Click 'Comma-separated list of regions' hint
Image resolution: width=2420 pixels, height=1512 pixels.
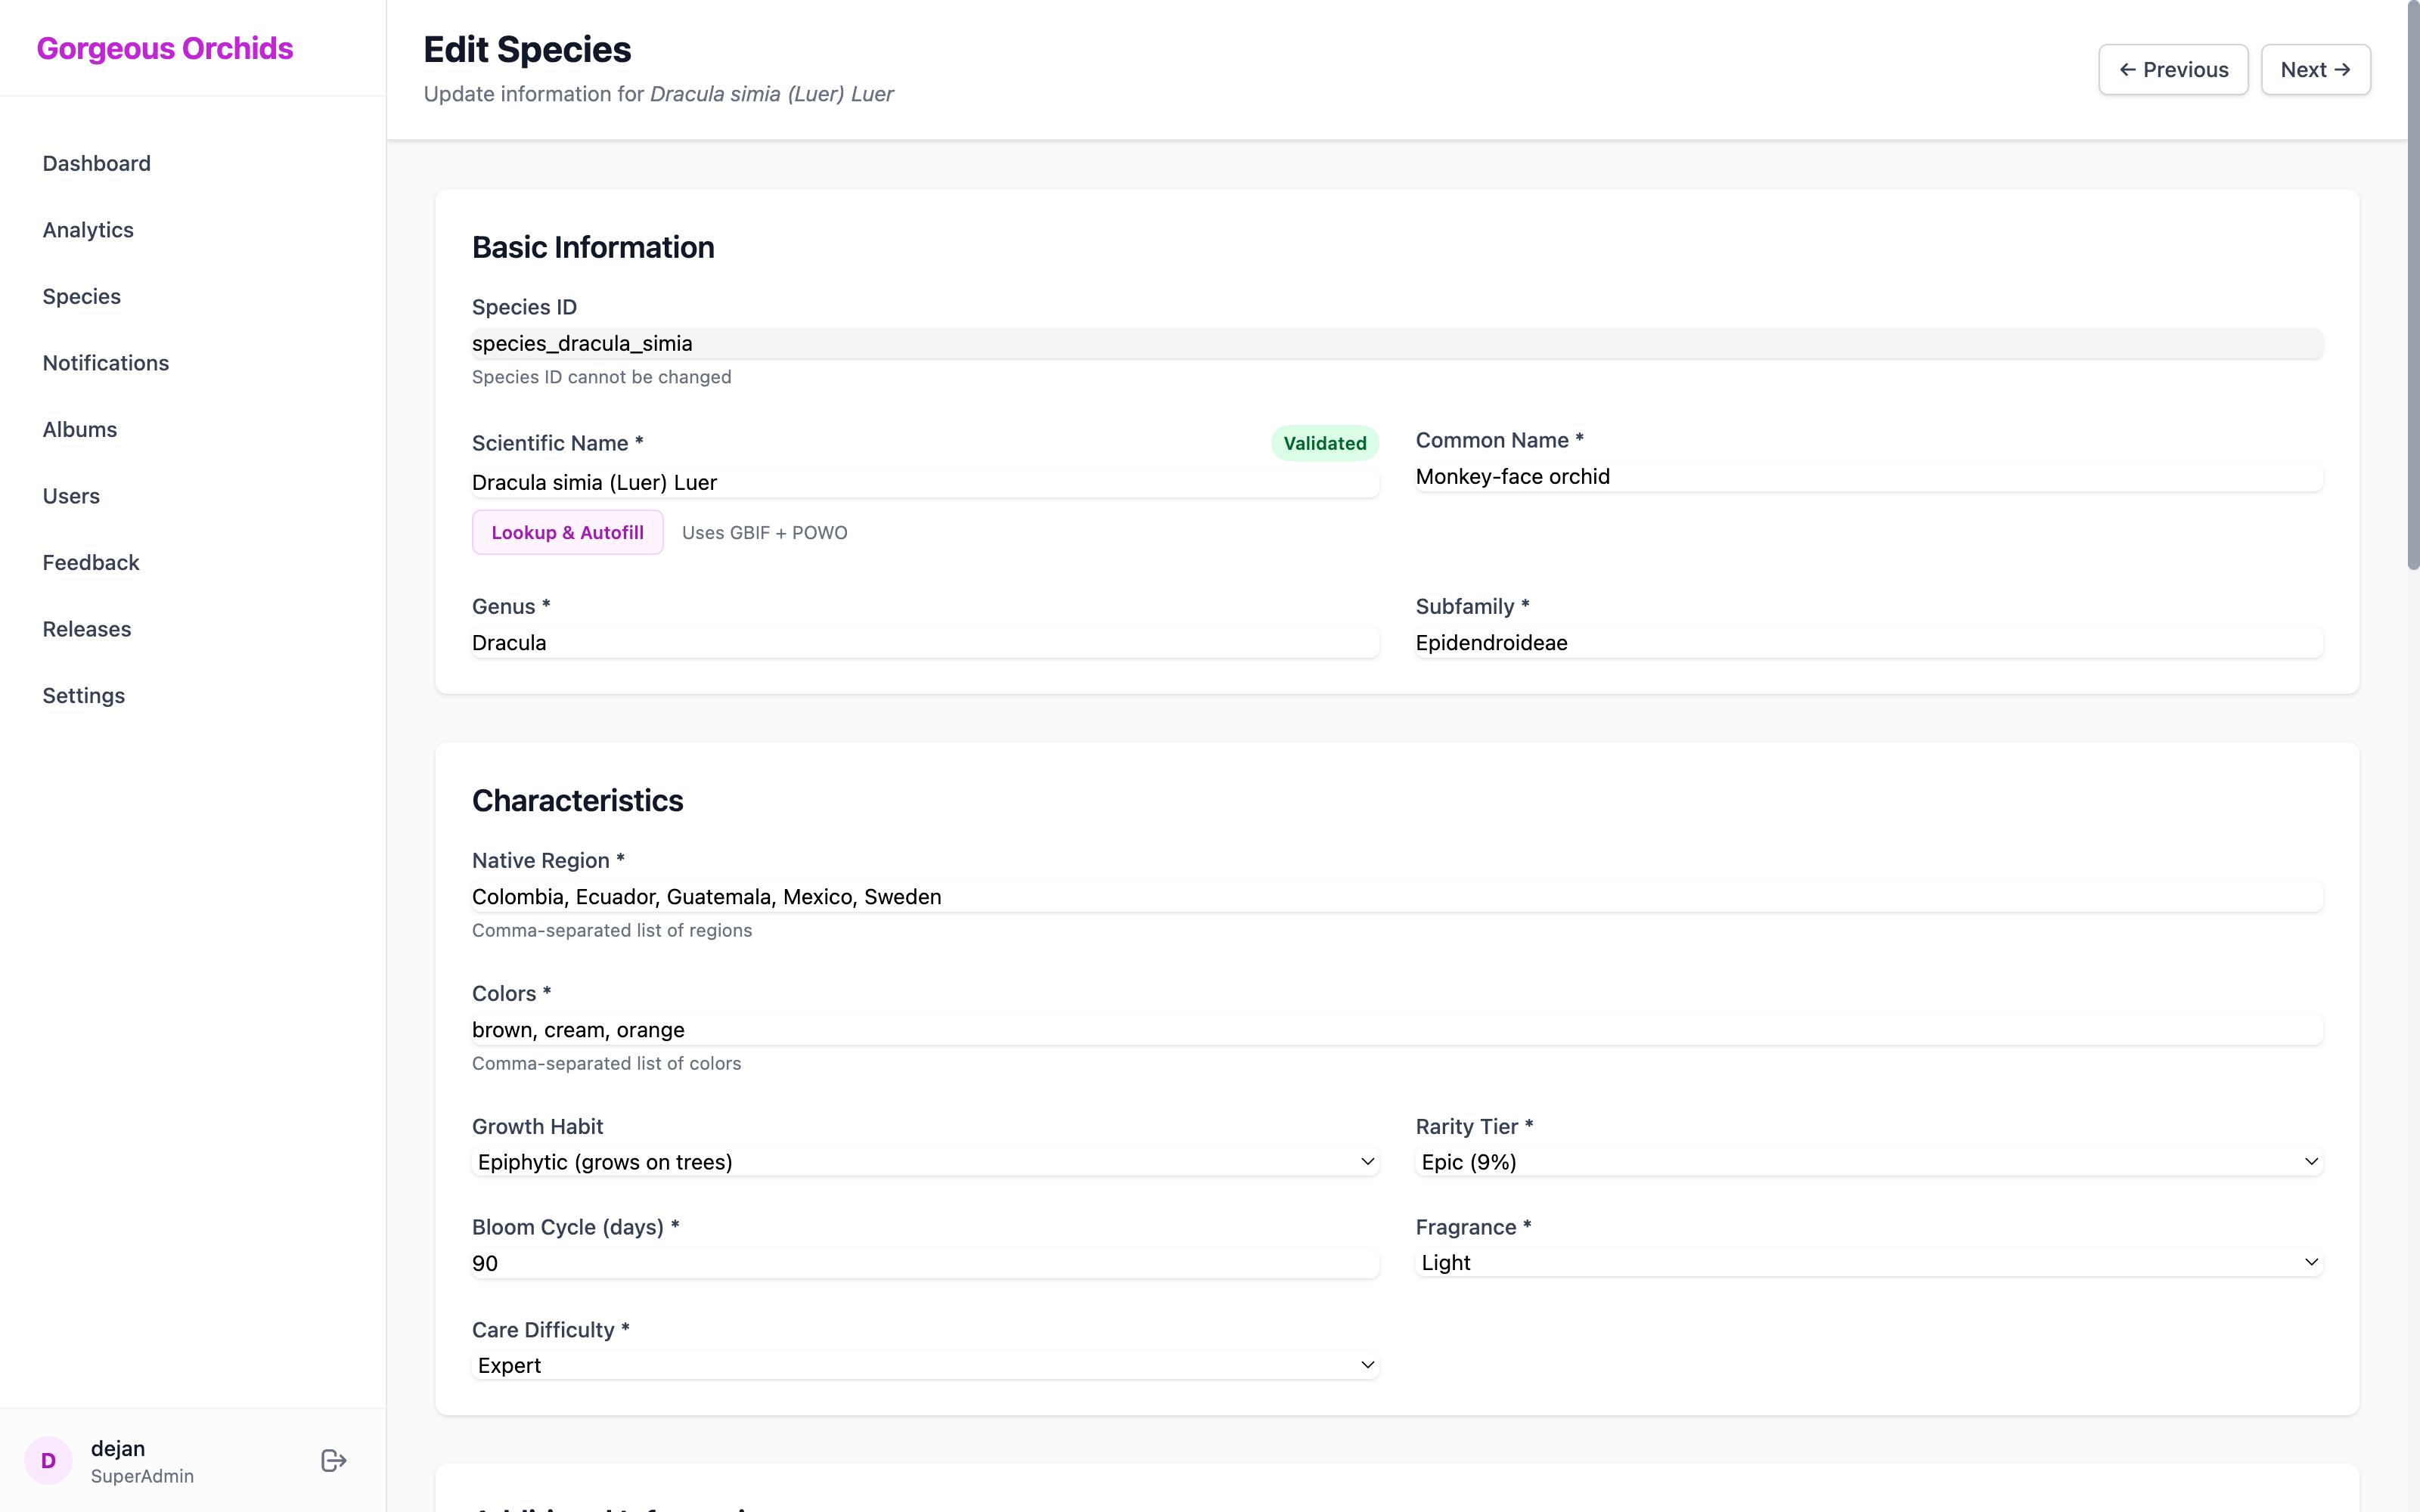612,930
